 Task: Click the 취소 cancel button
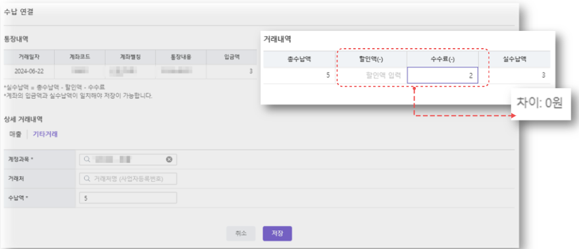241,233
